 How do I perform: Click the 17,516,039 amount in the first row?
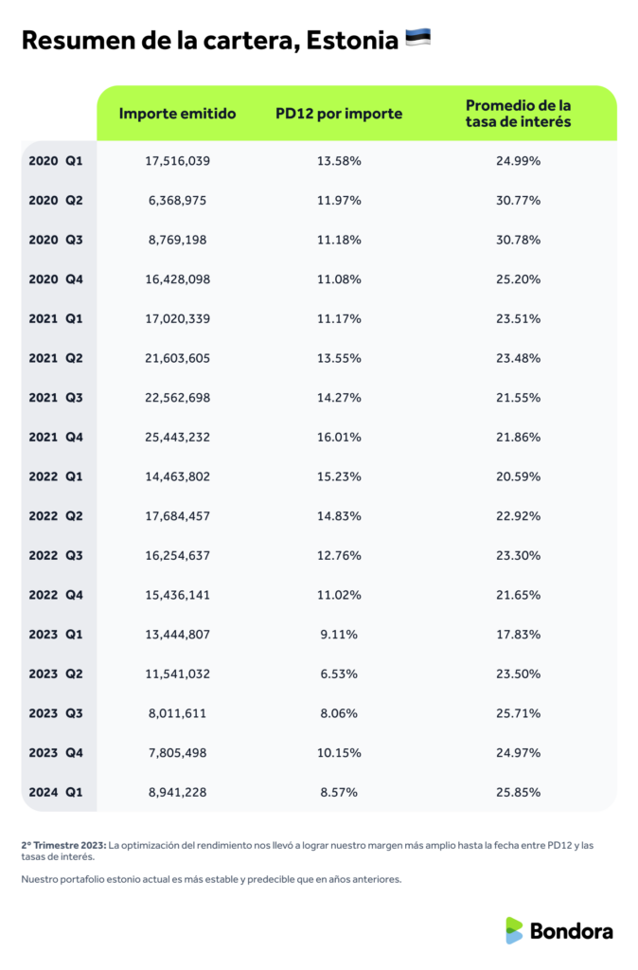click(x=177, y=161)
